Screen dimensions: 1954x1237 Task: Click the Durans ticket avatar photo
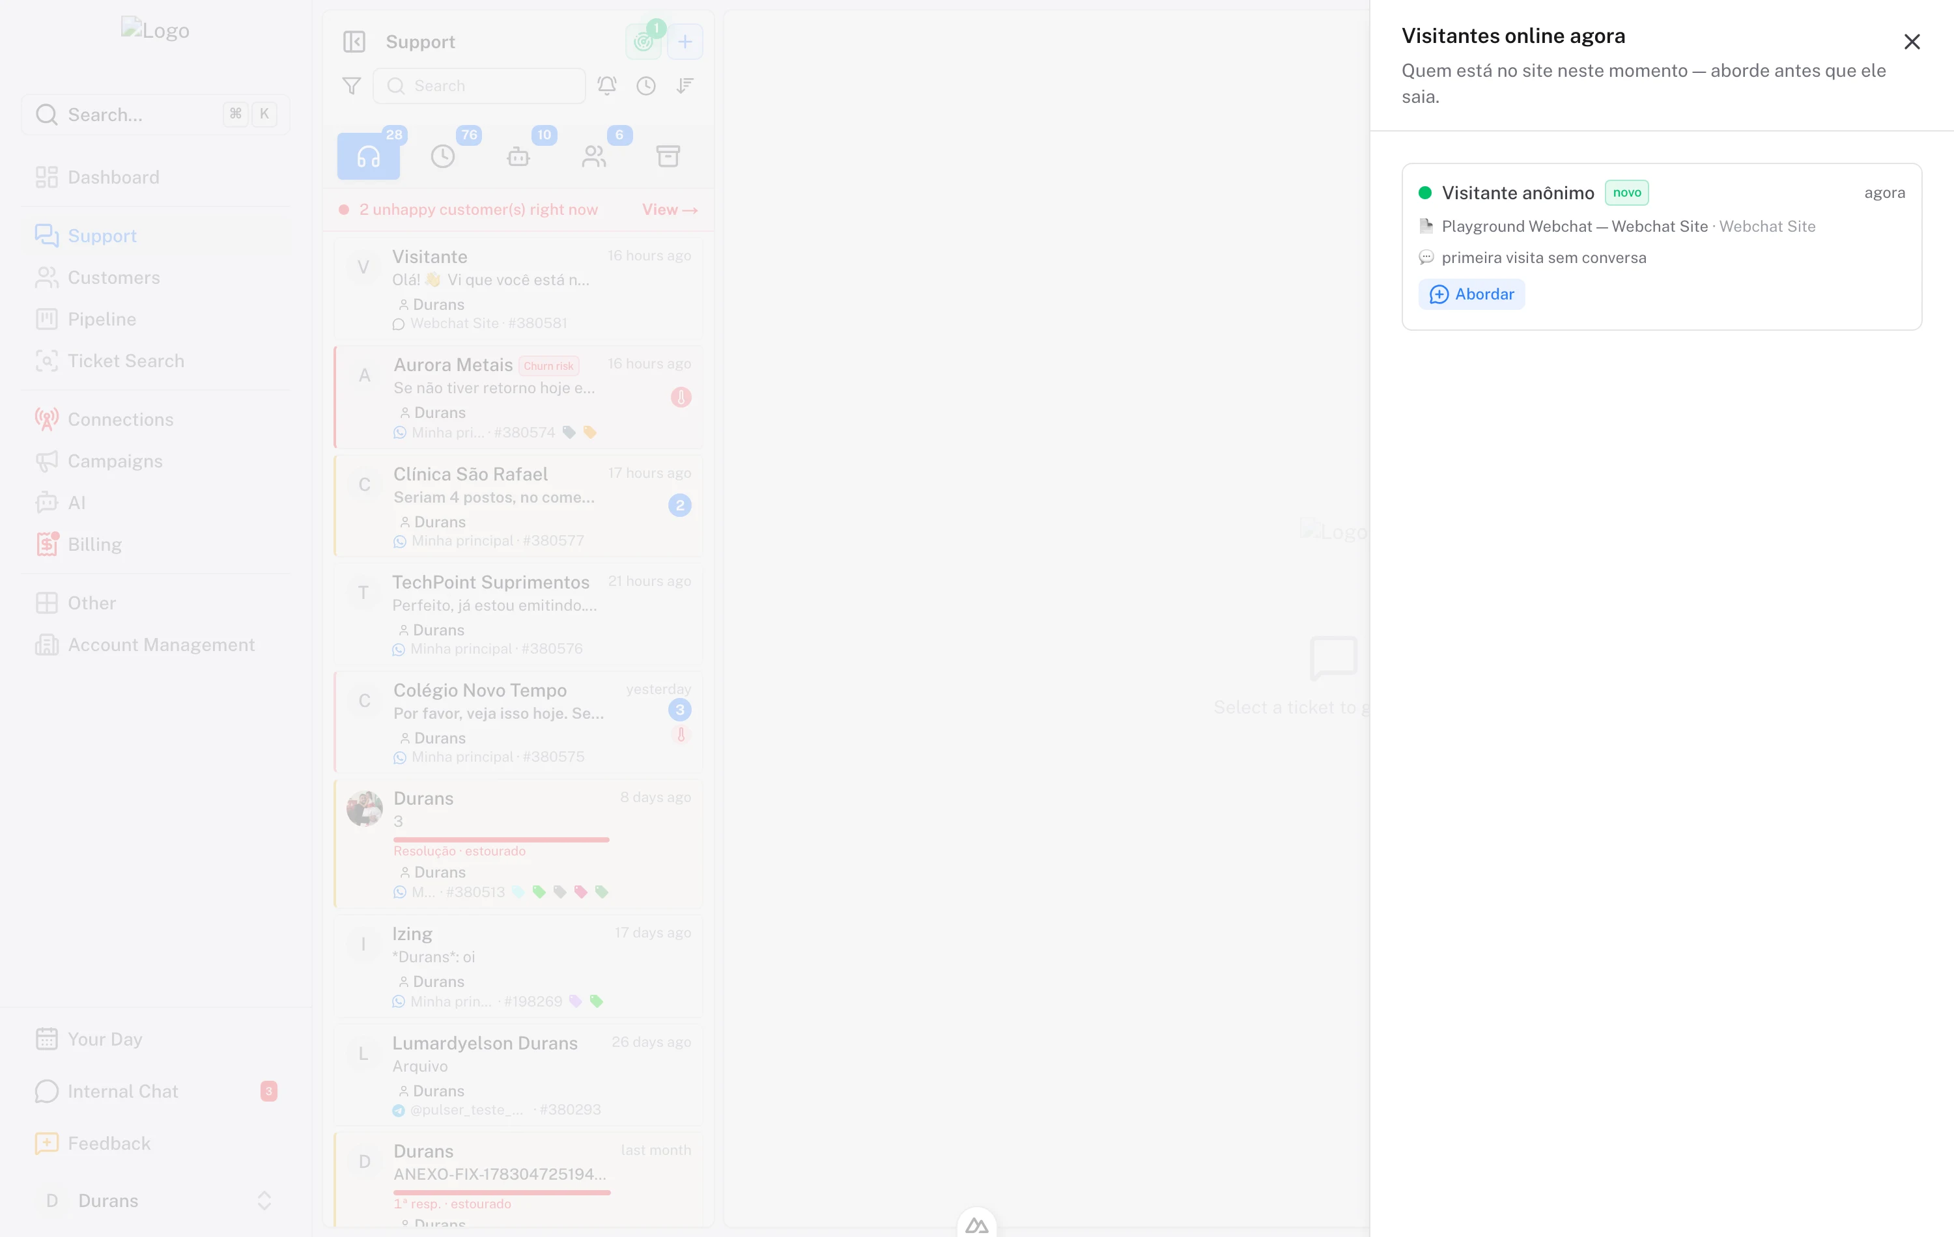pyautogui.click(x=364, y=809)
